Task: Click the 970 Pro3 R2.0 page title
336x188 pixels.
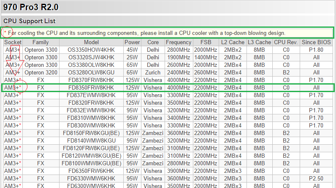Action: pyautogui.click(x=31, y=7)
